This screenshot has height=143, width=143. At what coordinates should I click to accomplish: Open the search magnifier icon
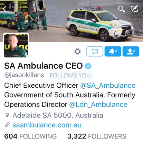(121, 9)
